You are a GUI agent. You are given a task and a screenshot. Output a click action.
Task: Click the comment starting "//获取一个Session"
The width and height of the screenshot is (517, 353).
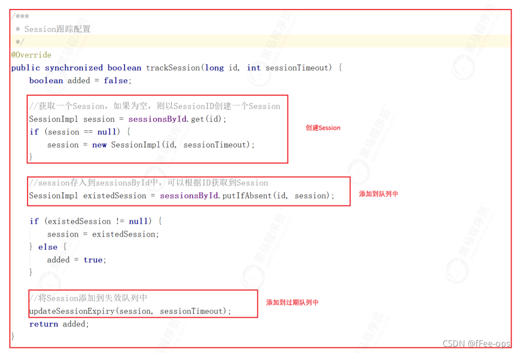[155, 106]
